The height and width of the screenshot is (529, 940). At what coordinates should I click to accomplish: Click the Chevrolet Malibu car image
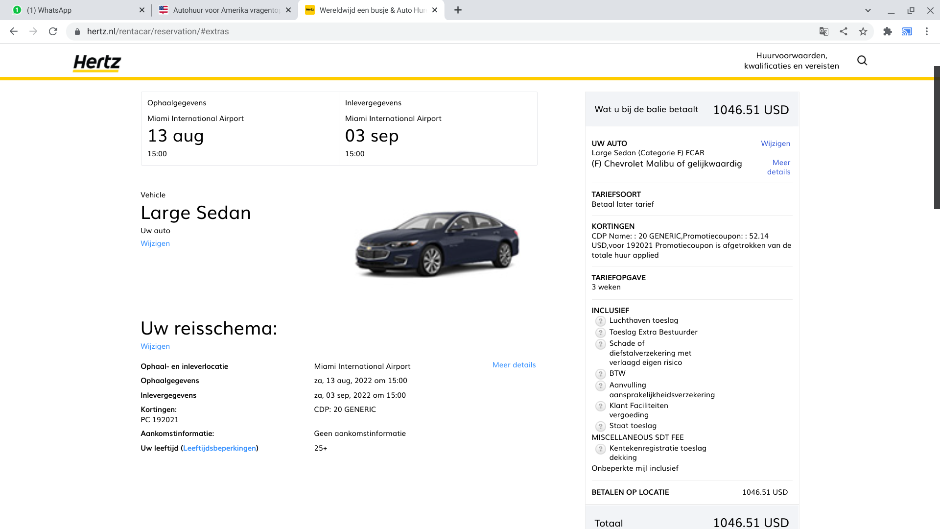click(x=437, y=243)
